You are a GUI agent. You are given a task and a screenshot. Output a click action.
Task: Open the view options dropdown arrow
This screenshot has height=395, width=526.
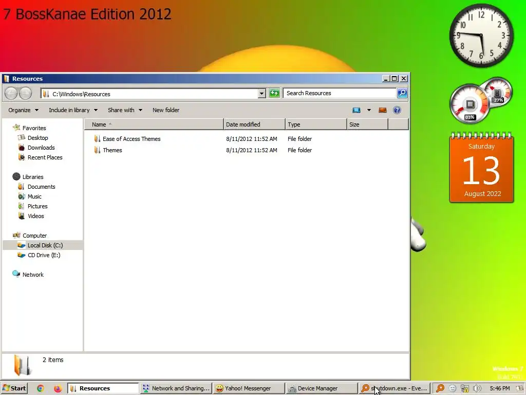click(x=369, y=110)
